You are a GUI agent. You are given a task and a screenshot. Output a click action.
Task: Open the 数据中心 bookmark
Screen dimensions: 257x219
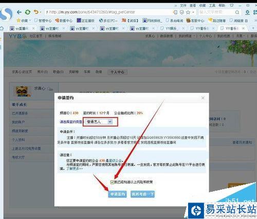[64, 21]
